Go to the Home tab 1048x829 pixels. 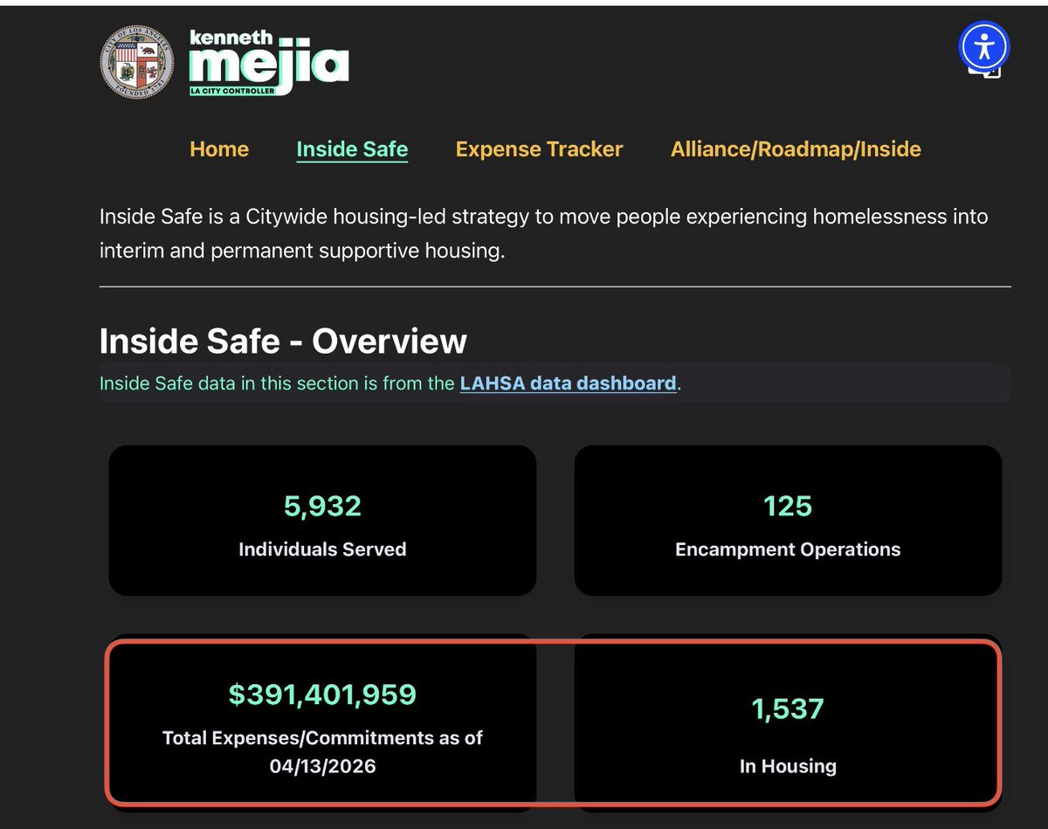point(219,149)
